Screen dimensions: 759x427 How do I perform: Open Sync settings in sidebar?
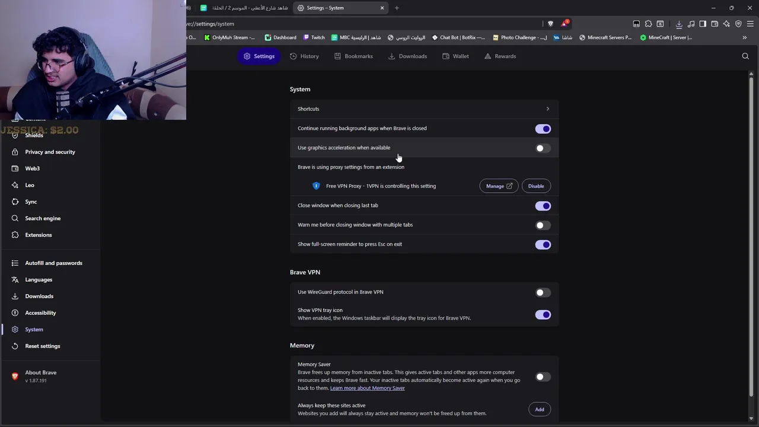point(31,202)
